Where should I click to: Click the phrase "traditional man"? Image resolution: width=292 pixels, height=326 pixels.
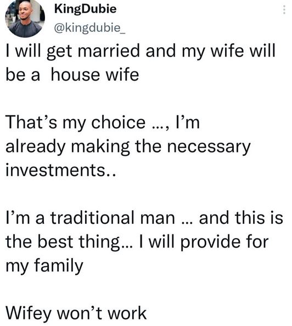pos(113,218)
